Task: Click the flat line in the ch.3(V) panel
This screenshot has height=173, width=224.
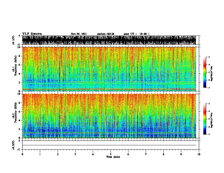Action: (x=109, y=145)
